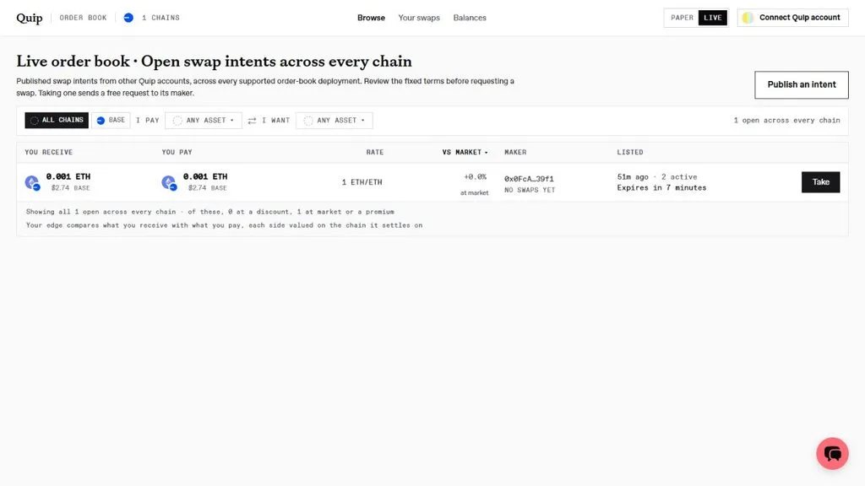Click the YOU RECEIVE column header
Screen dimensions: 865x486
click(x=48, y=152)
